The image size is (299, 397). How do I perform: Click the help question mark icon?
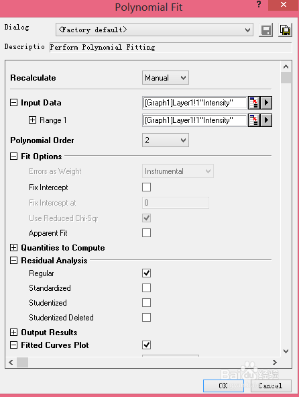(x=259, y=4)
